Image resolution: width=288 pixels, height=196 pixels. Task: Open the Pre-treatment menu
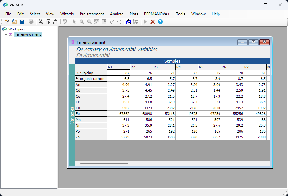click(92, 14)
